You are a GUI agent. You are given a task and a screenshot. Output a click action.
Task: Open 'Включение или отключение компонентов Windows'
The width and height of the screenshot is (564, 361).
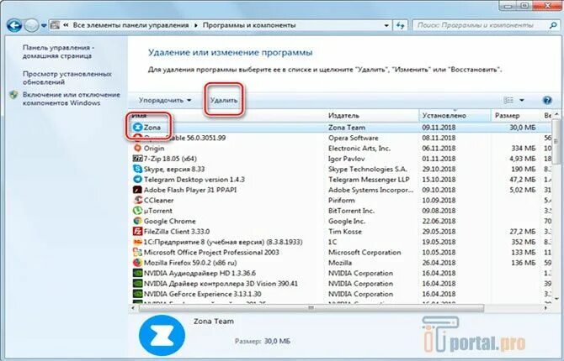[72, 99]
